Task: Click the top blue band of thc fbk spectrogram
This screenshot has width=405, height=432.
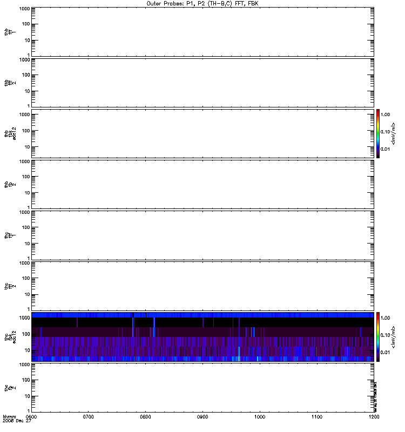Action: pos(202,315)
